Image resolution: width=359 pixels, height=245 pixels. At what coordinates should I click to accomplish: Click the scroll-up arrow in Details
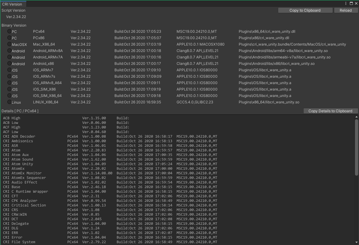click(x=356, y=117)
